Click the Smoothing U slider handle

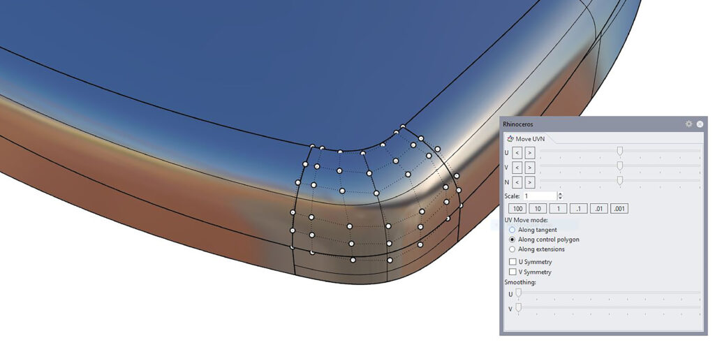(519, 293)
